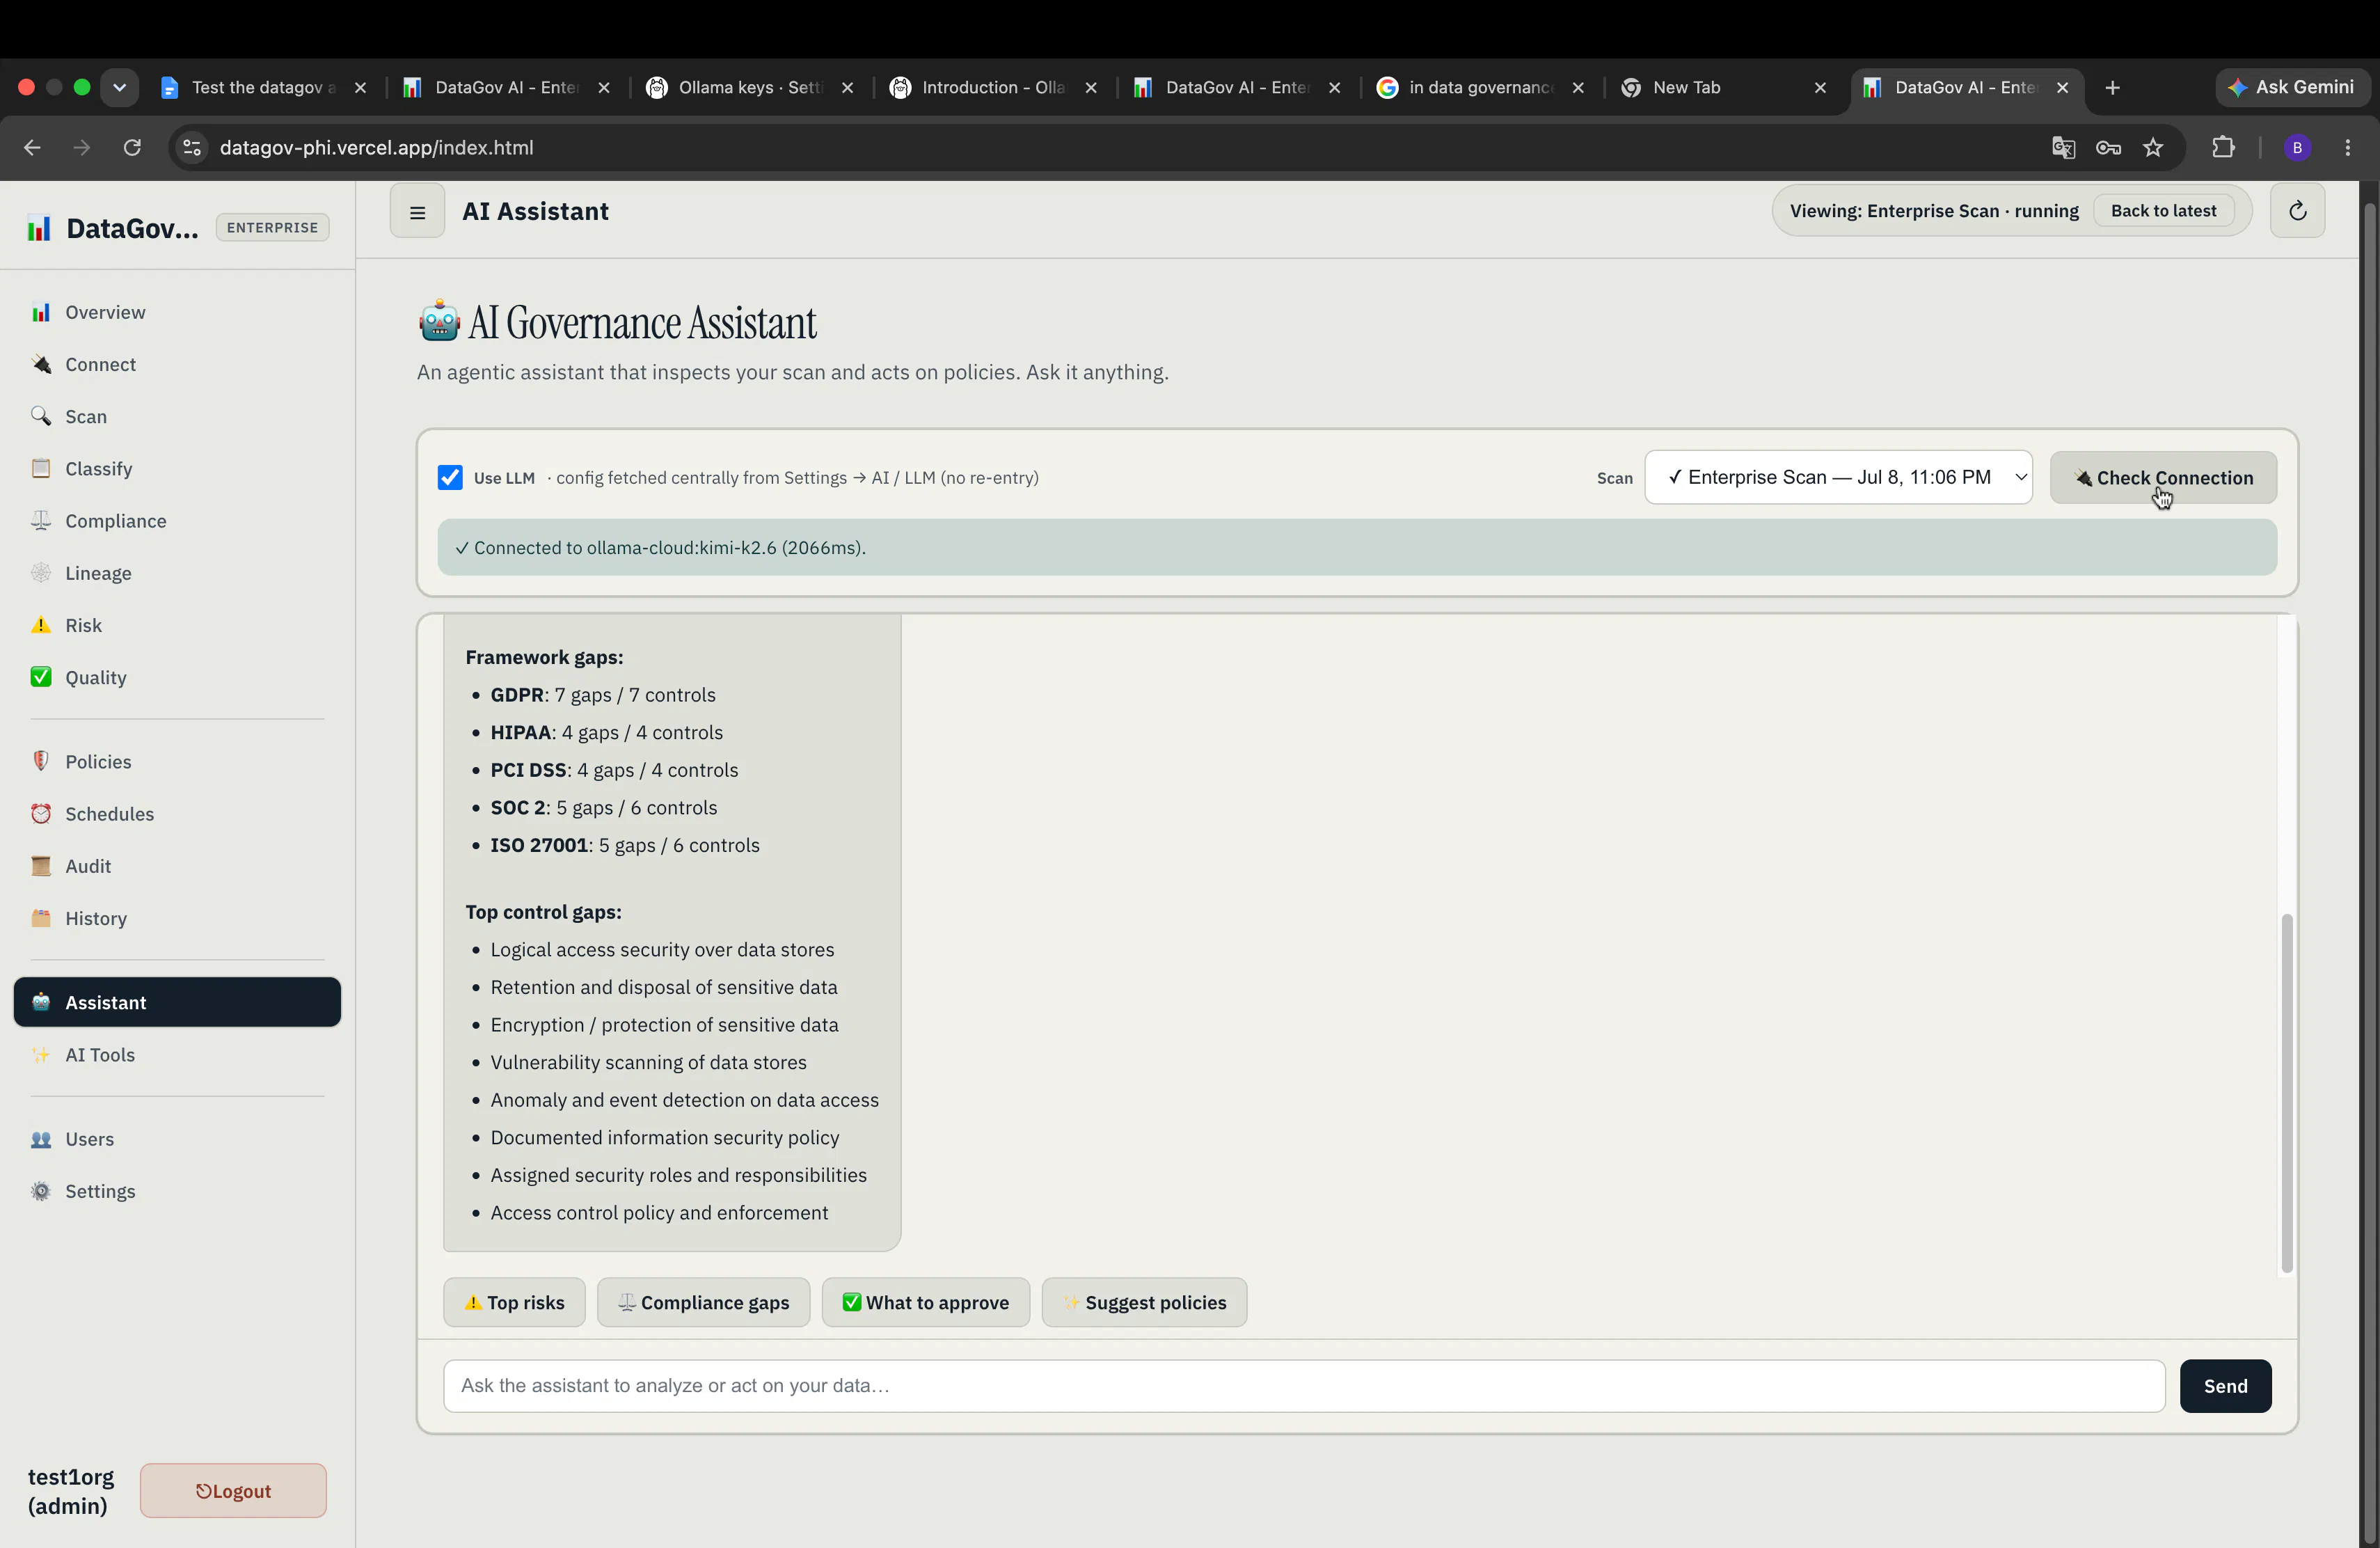This screenshot has height=1548, width=2380.
Task: Open the browser extensions menu
Action: (2222, 148)
